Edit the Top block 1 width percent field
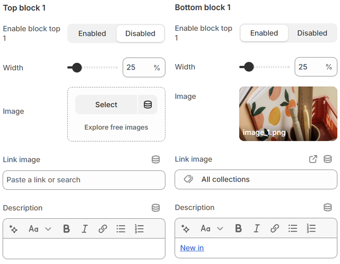The image size is (340, 264). [144, 67]
